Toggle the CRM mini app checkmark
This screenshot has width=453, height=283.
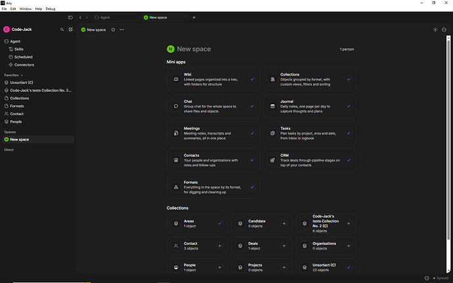349,160
